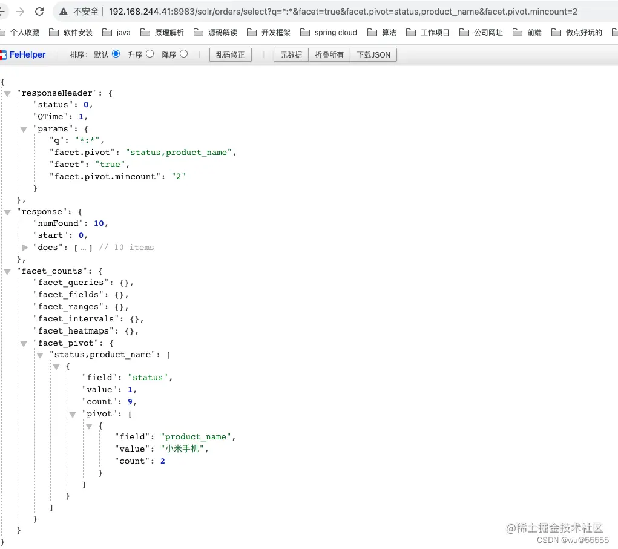
Task: Click the 乱码修正 button
Action: point(231,55)
